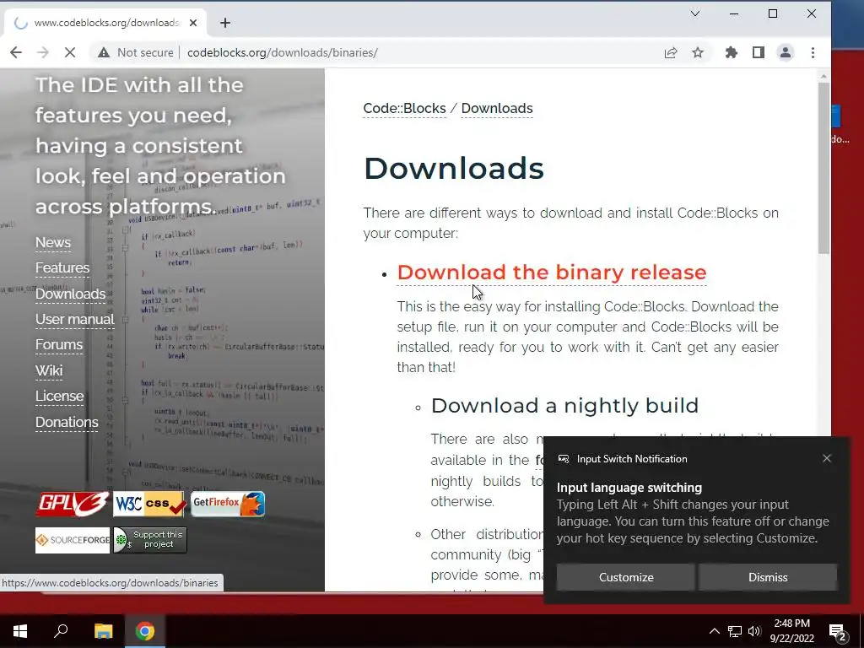Open the Downloads link in the sidebar
This screenshot has width=864, height=648.
[x=71, y=294]
